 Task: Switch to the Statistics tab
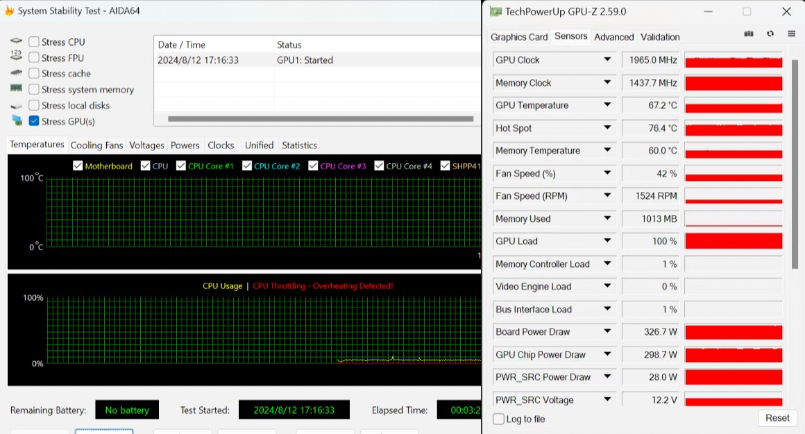coord(299,145)
